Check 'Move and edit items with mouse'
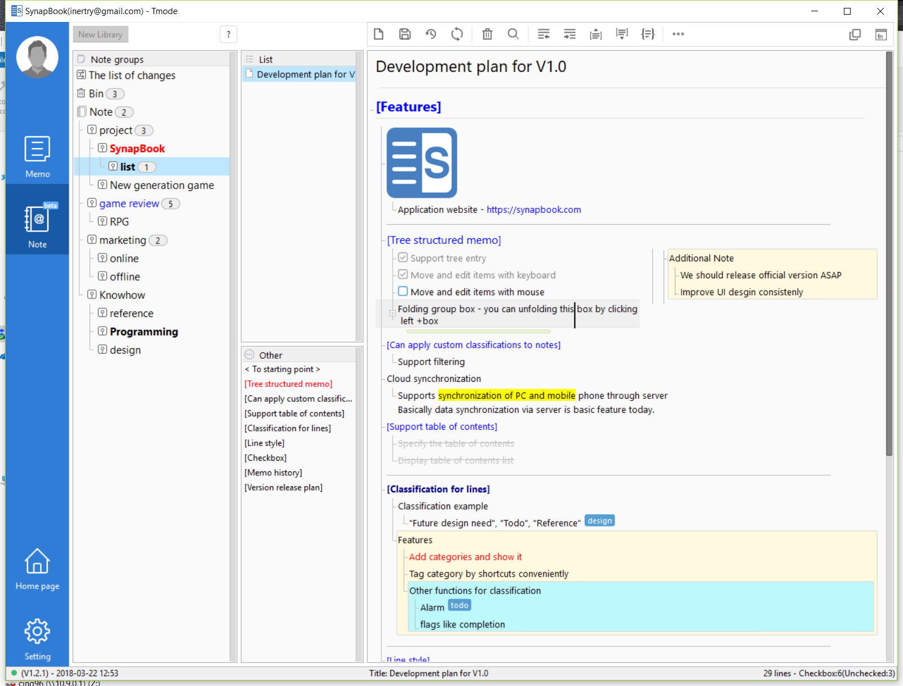 tap(403, 291)
